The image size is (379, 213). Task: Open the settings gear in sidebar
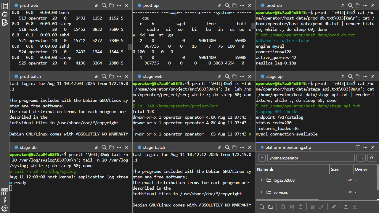(5, 208)
